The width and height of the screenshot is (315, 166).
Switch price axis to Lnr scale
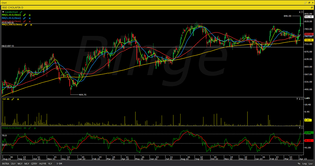point(310,164)
